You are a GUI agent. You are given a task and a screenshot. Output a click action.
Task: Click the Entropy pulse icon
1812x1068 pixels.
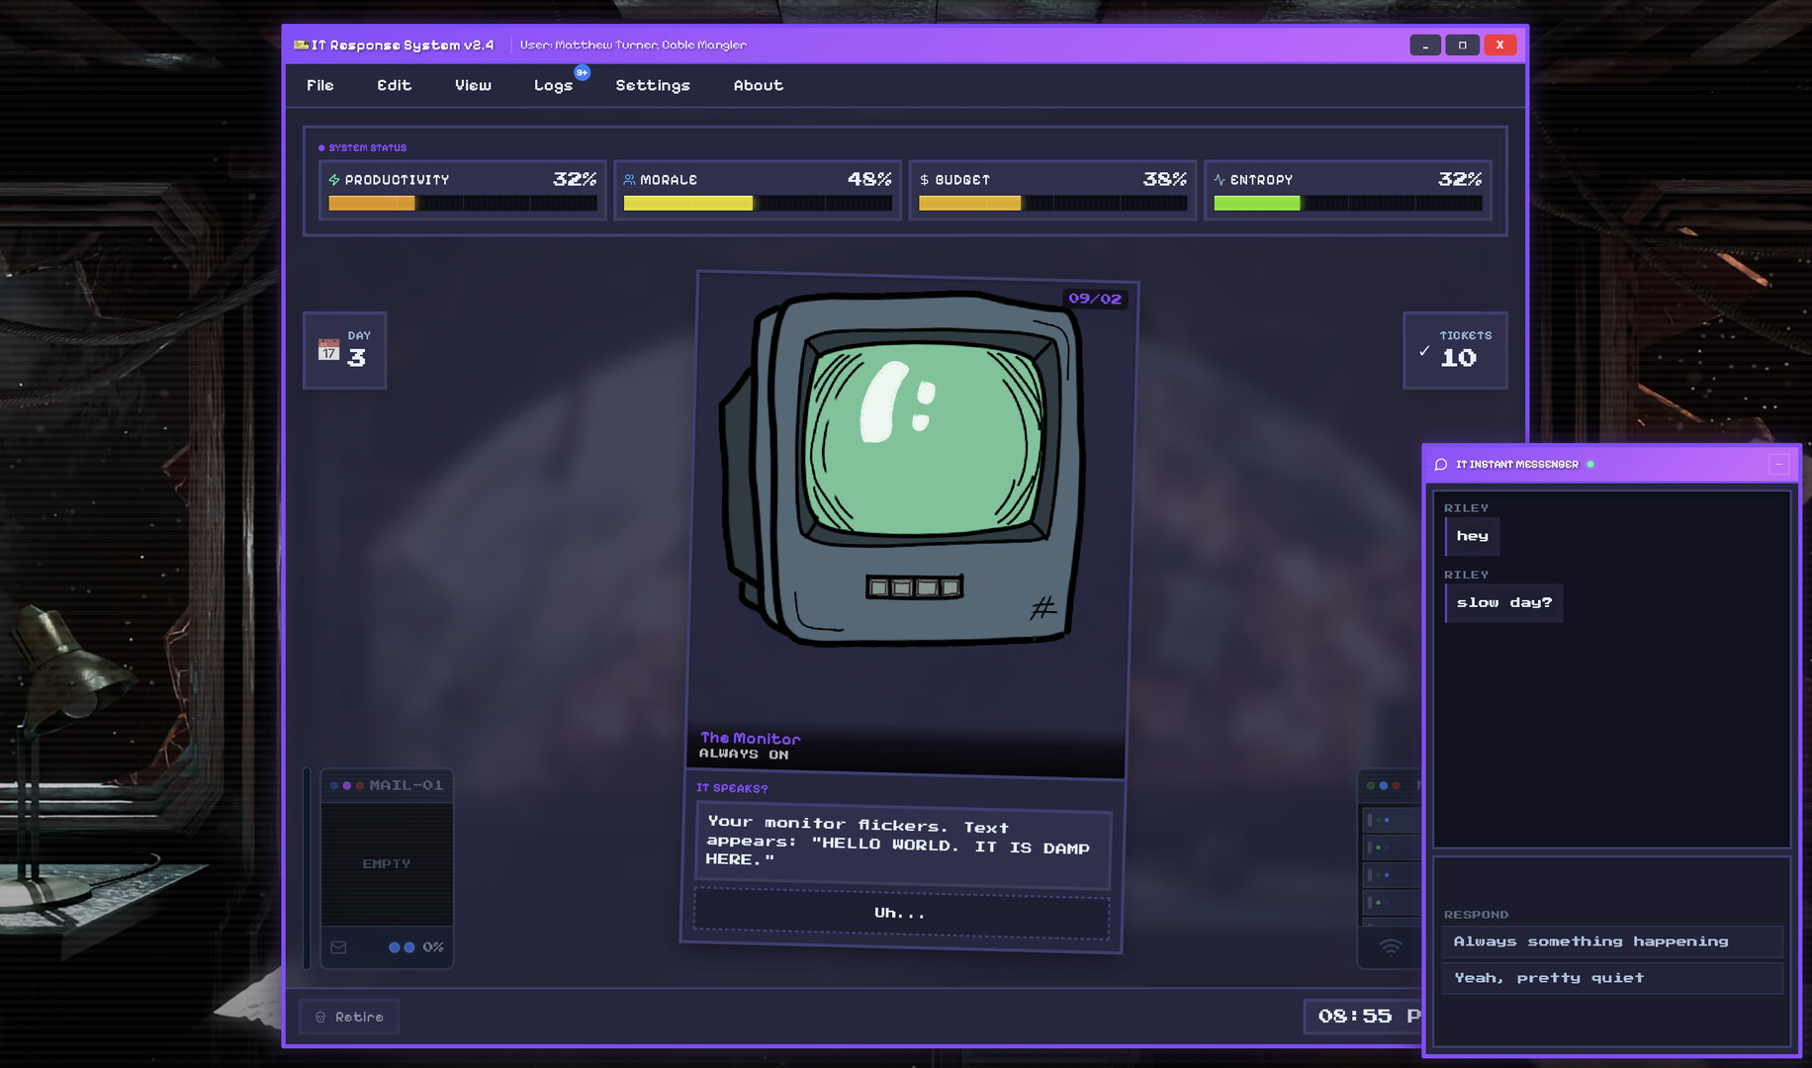click(x=1220, y=180)
